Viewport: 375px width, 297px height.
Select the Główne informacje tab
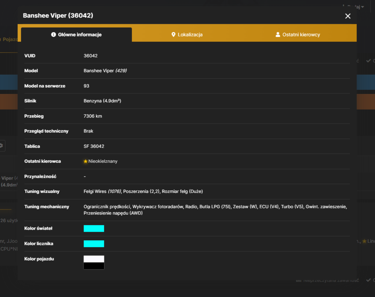coord(76,34)
